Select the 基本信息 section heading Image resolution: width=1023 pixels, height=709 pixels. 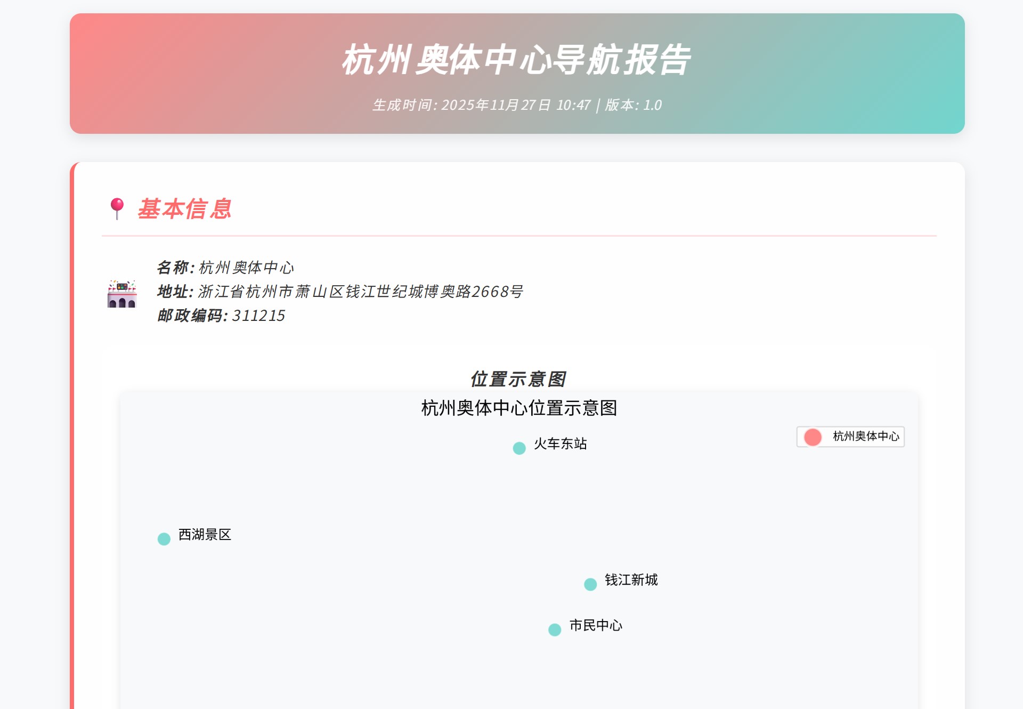click(184, 210)
